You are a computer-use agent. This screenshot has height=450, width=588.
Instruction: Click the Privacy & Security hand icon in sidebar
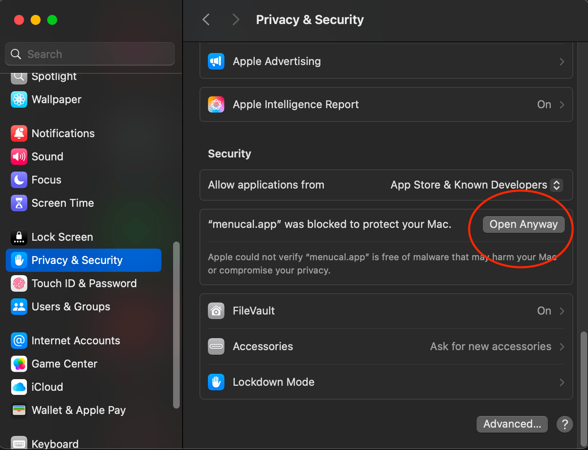point(19,260)
